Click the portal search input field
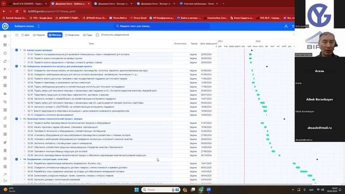 (x=162, y=26)
